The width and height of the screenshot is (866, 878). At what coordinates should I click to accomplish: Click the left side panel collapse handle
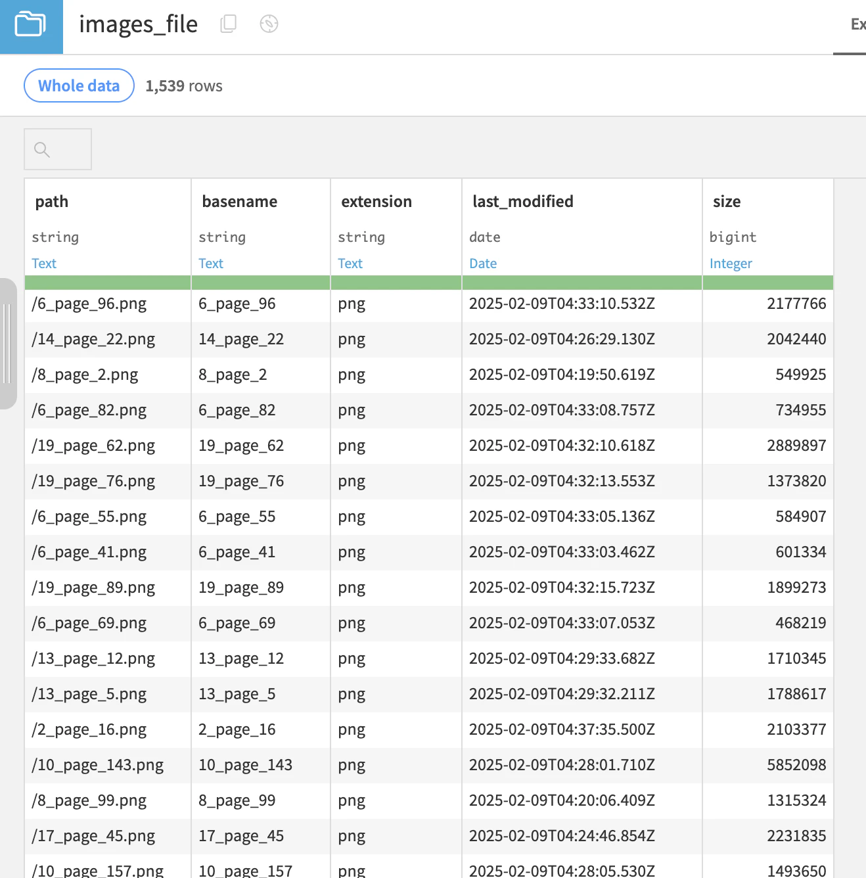pyautogui.click(x=8, y=343)
